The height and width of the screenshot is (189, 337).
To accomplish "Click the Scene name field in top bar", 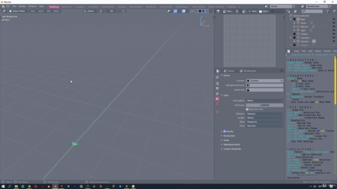I will (x=281, y=6).
